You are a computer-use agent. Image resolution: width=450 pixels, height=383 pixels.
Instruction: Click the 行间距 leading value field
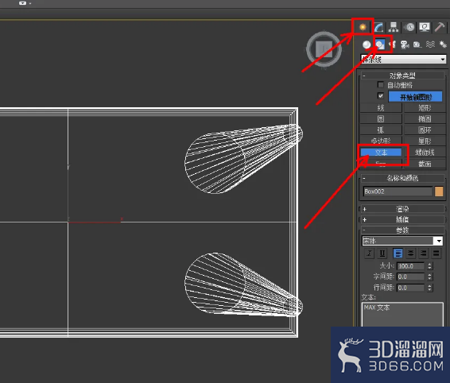pos(410,288)
